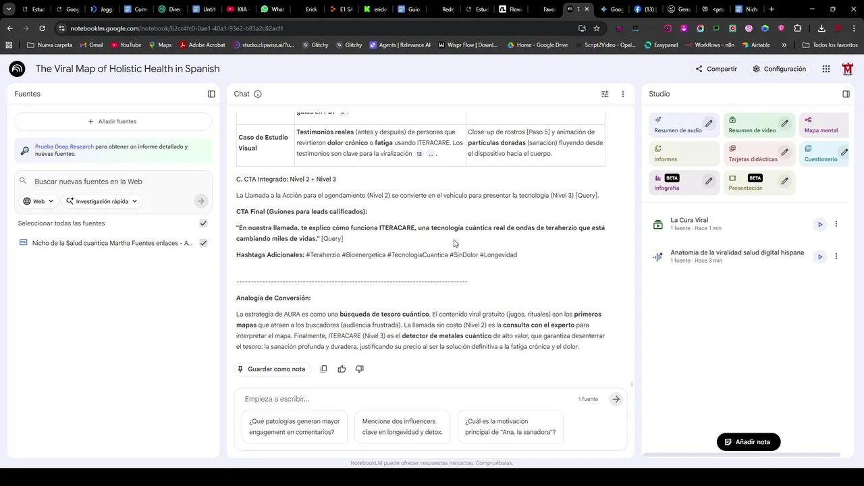864x486 pixels.
Task: Select suggestion about influencers in longevidad
Action: click(402, 427)
